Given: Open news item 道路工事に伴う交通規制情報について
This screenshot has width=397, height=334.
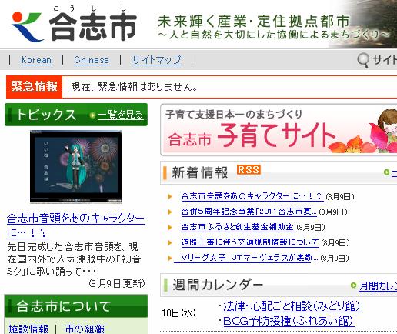Looking at the screenshot, I should [250, 242].
